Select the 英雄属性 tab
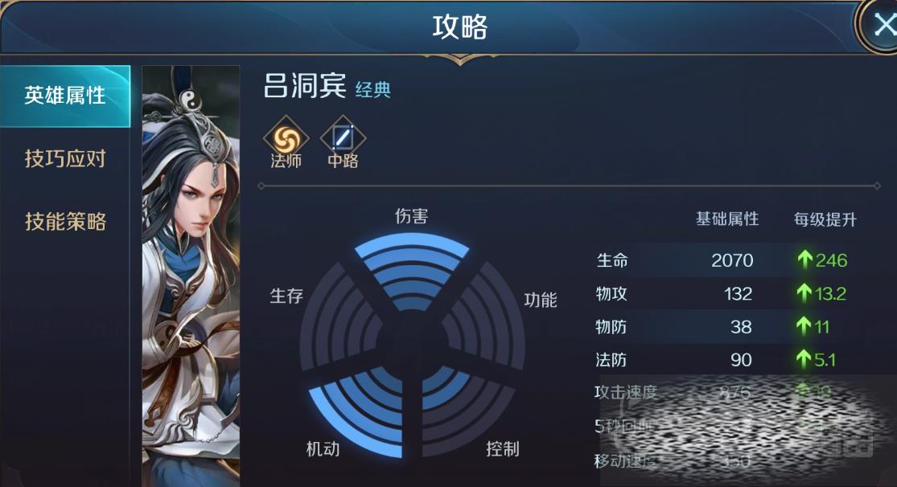The height and width of the screenshot is (487, 897). click(x=65, y=96)
